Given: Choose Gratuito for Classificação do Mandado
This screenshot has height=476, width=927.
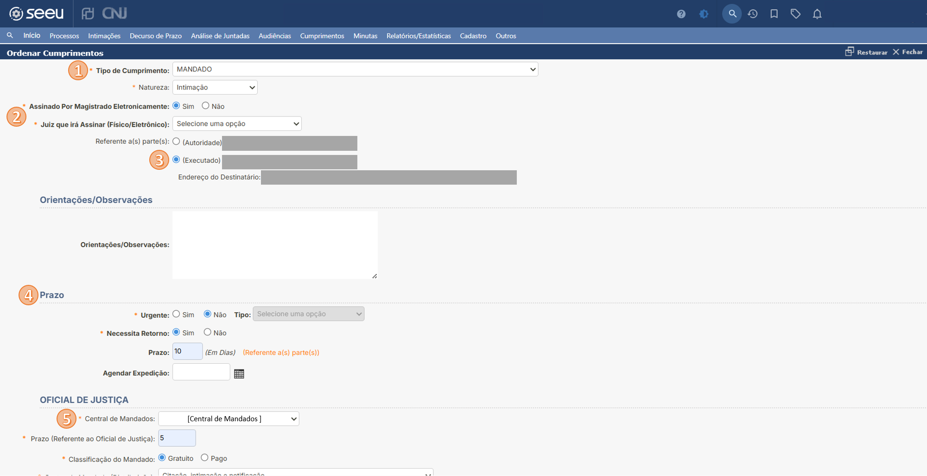Looking at the screenshot, I should click(x=162, y=457).
